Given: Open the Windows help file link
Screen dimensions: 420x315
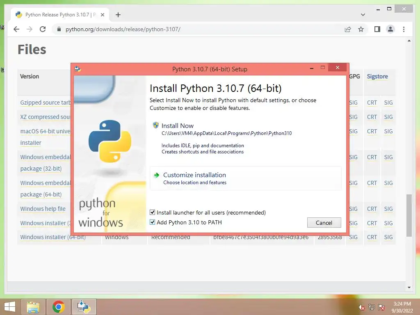Looking at the screenshot, I should [43, 209].
